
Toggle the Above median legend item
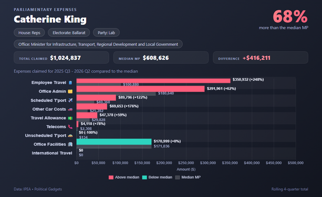tap(124, 177)
